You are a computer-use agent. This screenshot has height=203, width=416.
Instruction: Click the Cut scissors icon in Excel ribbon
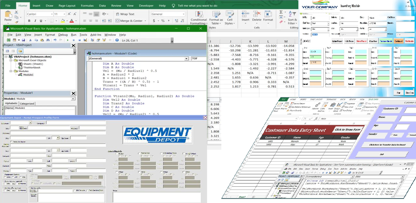(16, 13)
